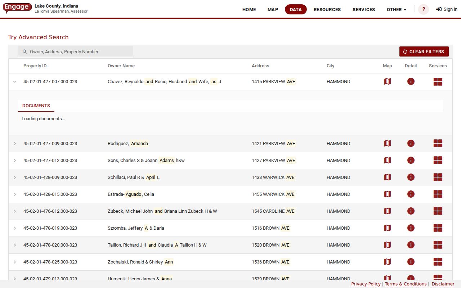The width and height of the screenshot is (461, 288).
Task: Expand row 45-02-01-427-012.000-023
Action: (x=15, y=161)
